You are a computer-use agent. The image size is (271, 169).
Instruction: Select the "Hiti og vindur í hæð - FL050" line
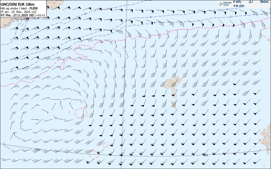coord(19,8)
